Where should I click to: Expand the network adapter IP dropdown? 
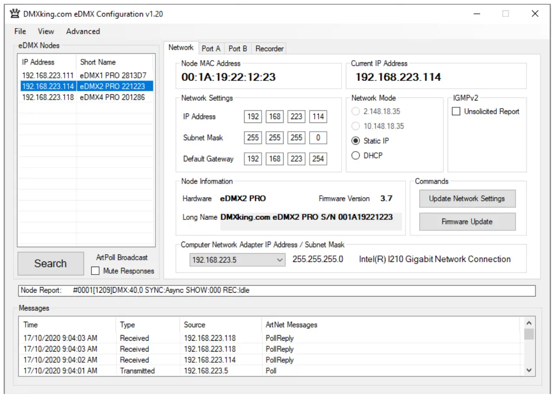(x=280, y=260)
